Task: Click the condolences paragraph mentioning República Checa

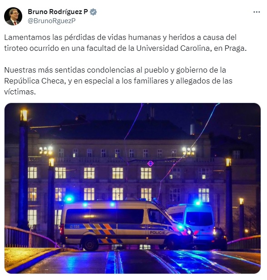Action: 118,81
